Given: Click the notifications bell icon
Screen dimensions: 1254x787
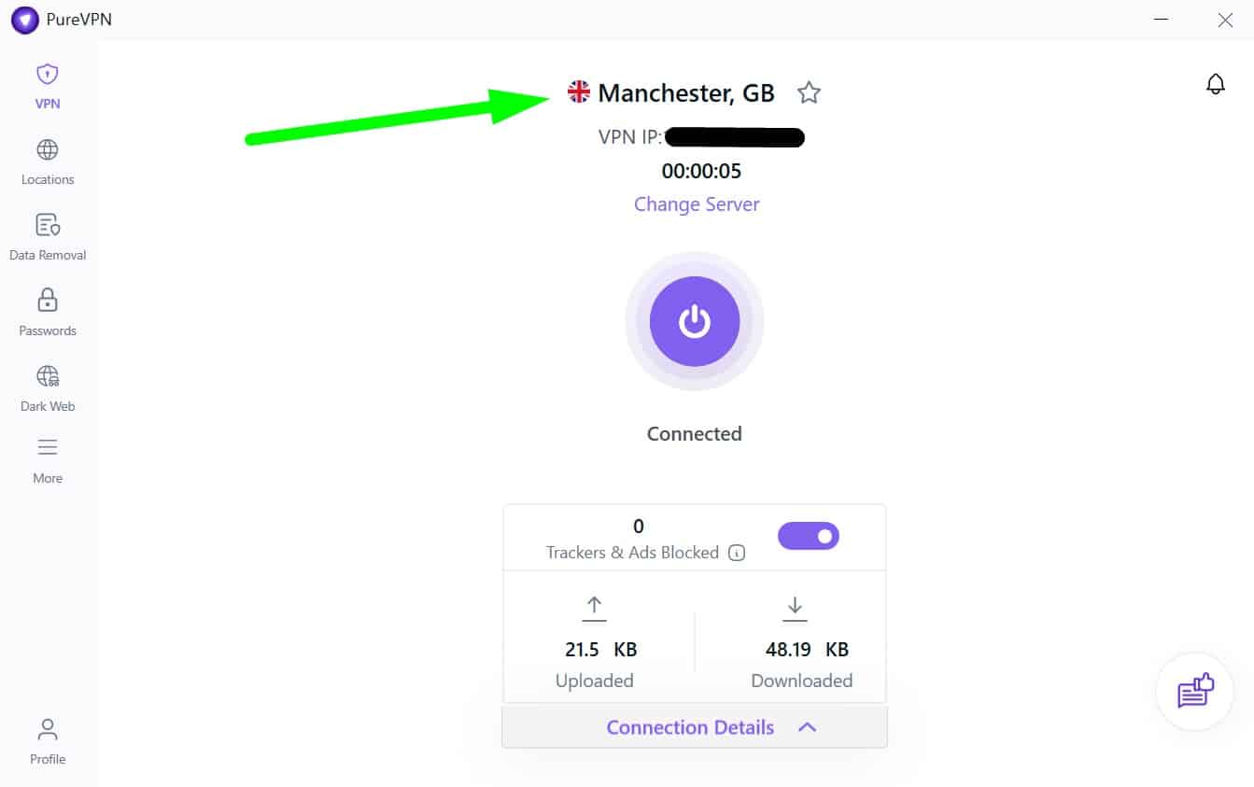Looking at the screenshot, I should coord(1216,84).
